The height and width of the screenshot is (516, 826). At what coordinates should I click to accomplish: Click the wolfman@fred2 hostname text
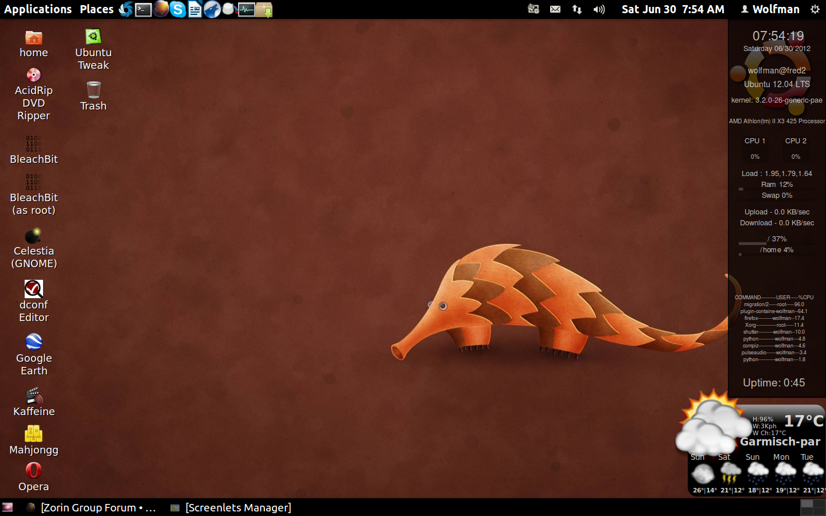coord(777,71)
